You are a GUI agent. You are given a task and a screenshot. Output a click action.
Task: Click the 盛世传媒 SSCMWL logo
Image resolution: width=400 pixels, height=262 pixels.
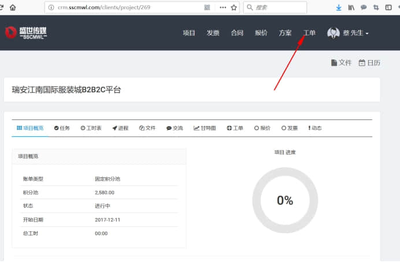click(x=26, y=33)
